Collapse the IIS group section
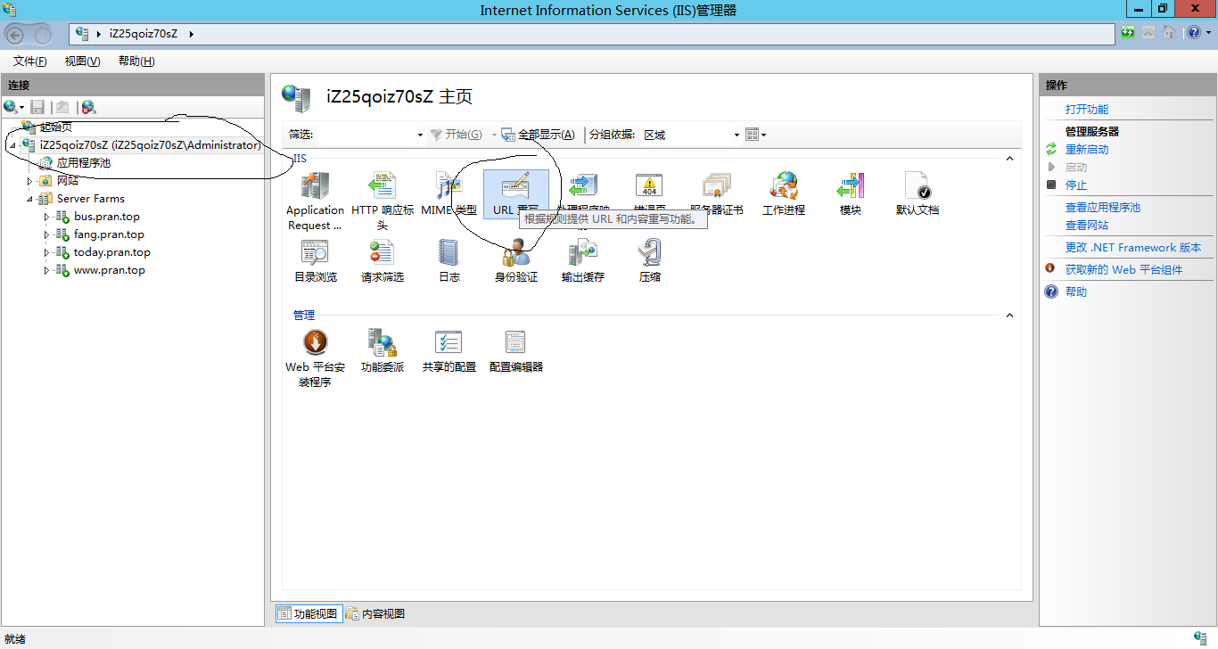The height and width of the screenshot is (649, 1218). (1010, 159)
